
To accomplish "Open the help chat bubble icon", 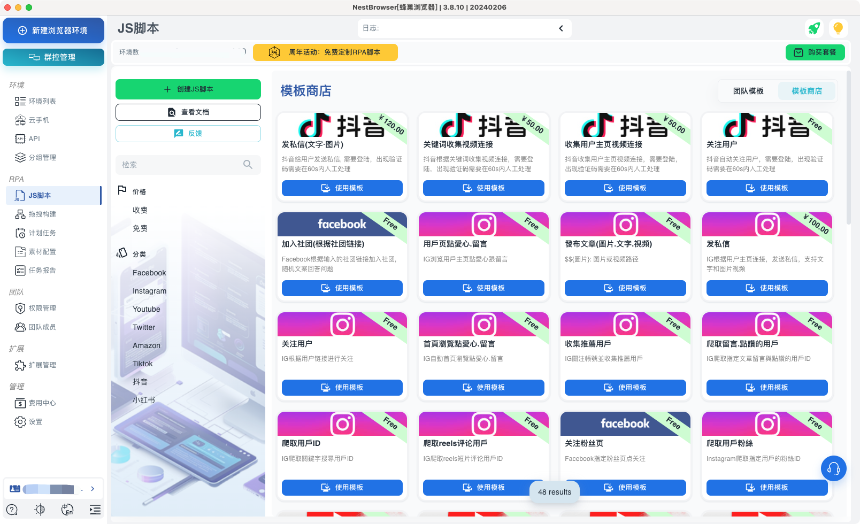I will (12, 510).
